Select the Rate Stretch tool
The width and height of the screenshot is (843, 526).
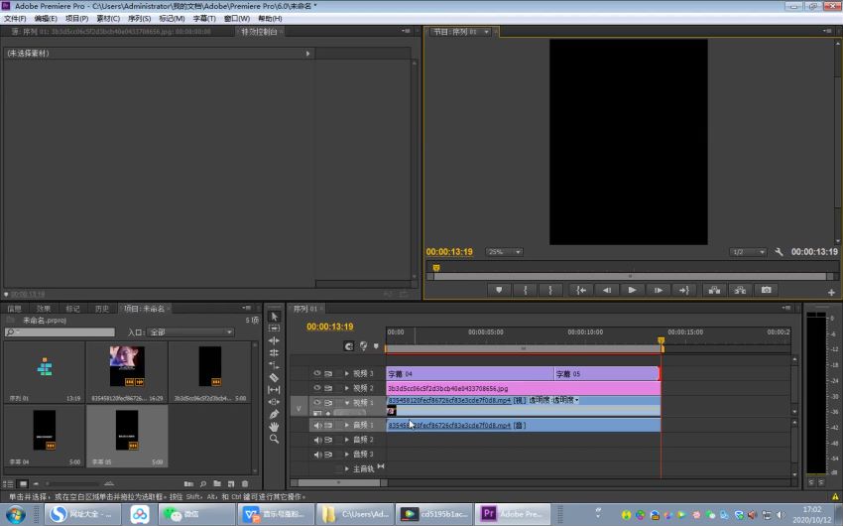(274, 365)
